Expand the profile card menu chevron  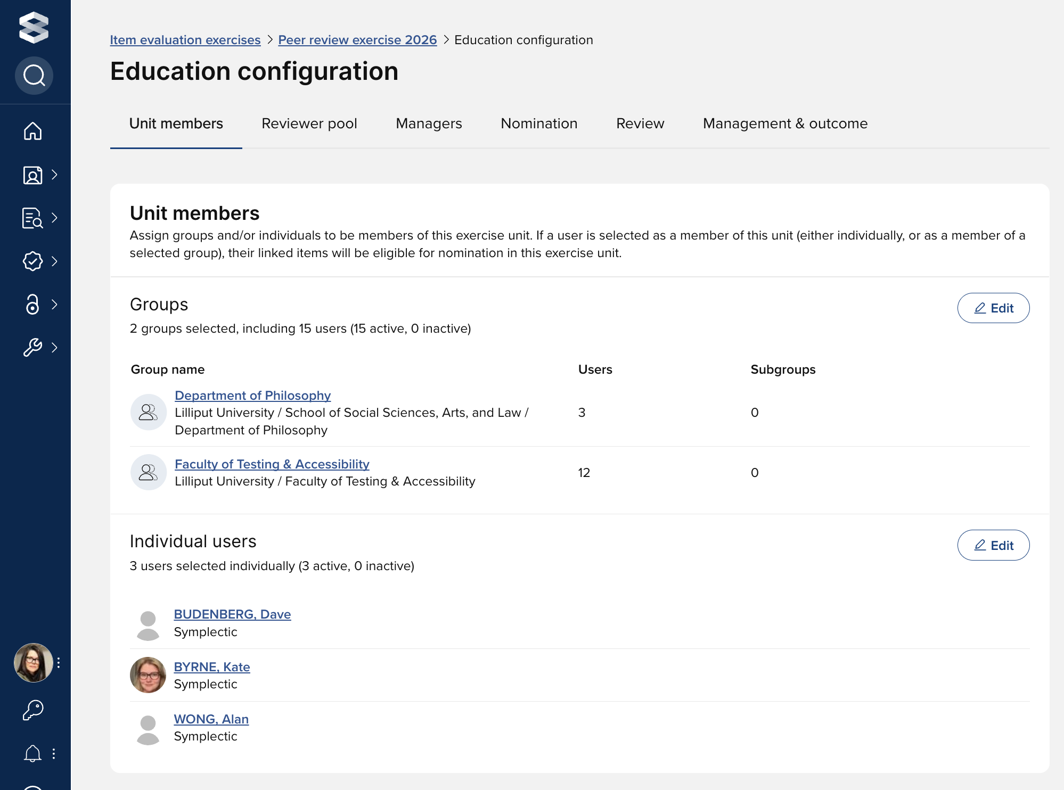[54, 175]
